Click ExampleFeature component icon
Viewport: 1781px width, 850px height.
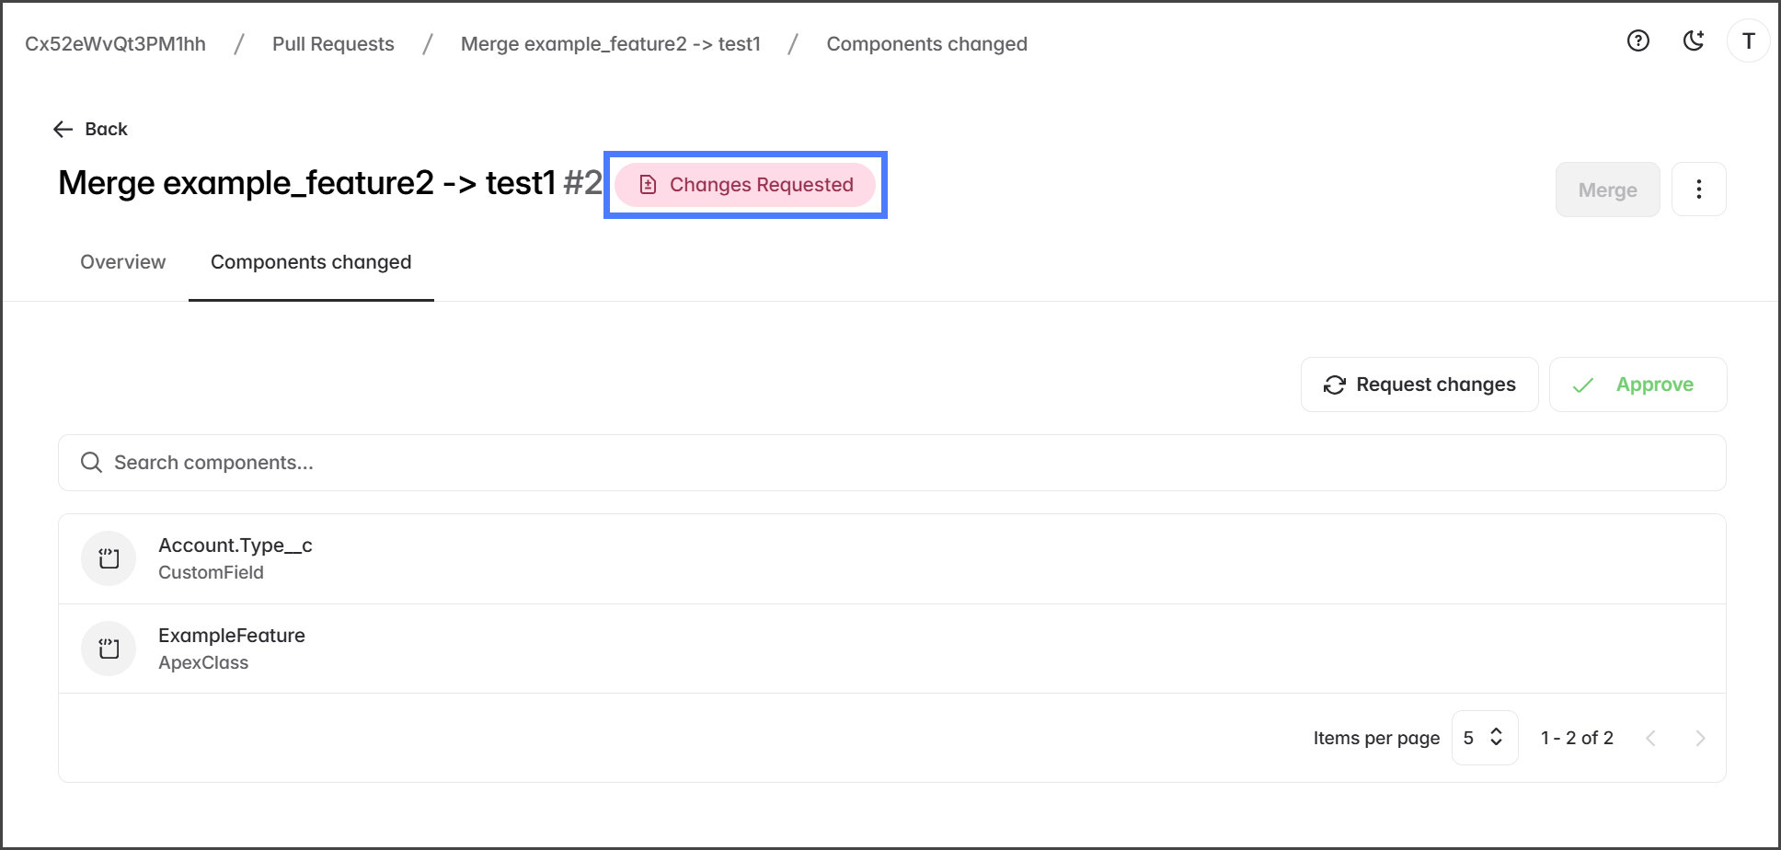pos(109,649)
